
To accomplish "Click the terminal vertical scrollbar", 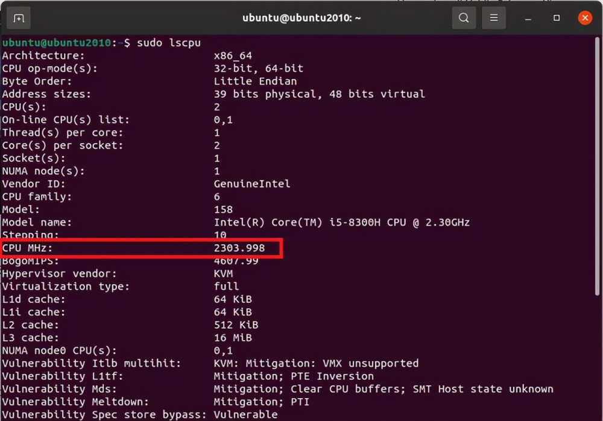I will pos(597,166).
